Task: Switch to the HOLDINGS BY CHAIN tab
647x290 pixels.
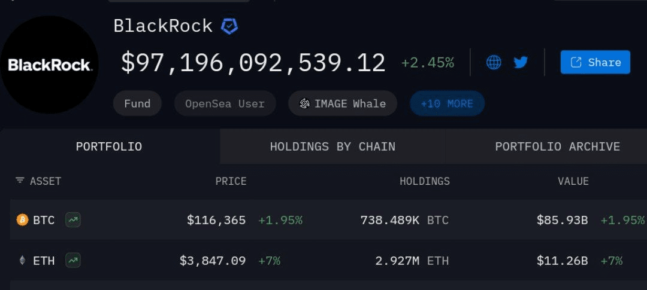Action: click(x=332, y=146)
